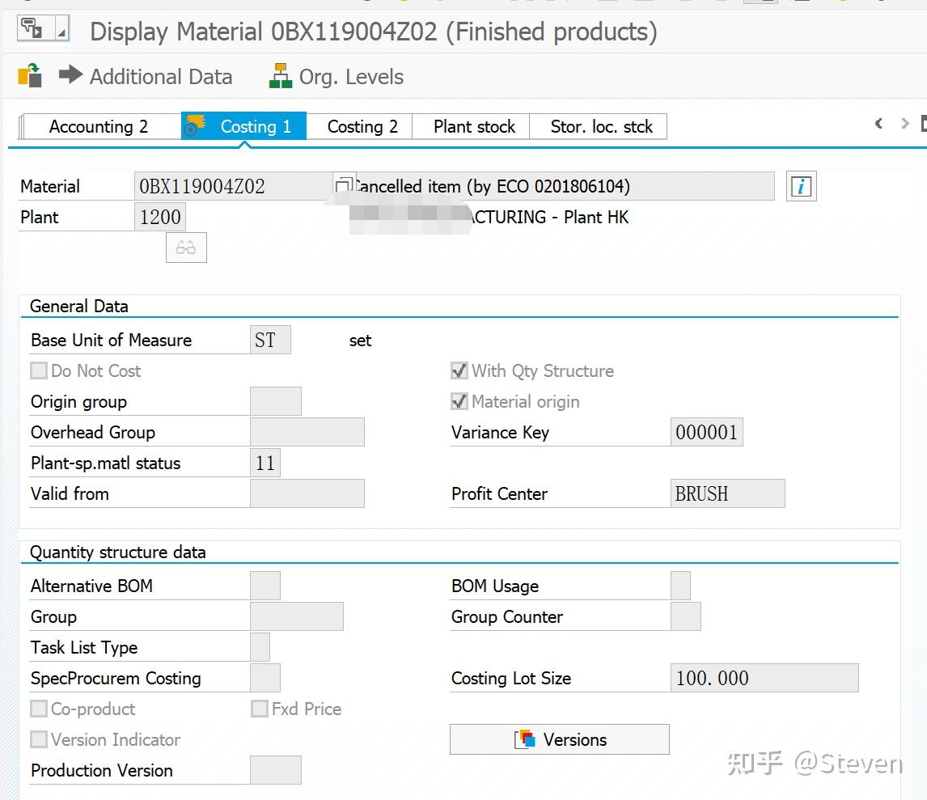Toggle the Do Not Cost checkbox
Image resolution: width=927 pixels, height=800 pixels.
pos(39,371)
